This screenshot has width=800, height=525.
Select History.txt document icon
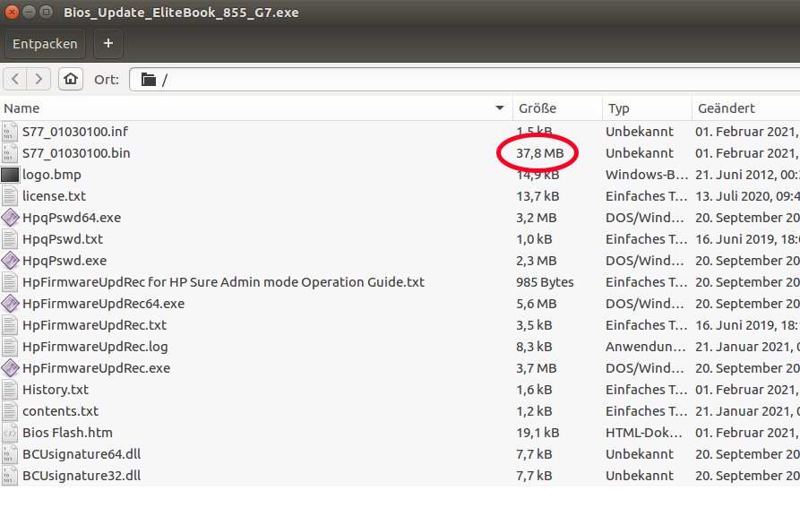tap(9, 390)
